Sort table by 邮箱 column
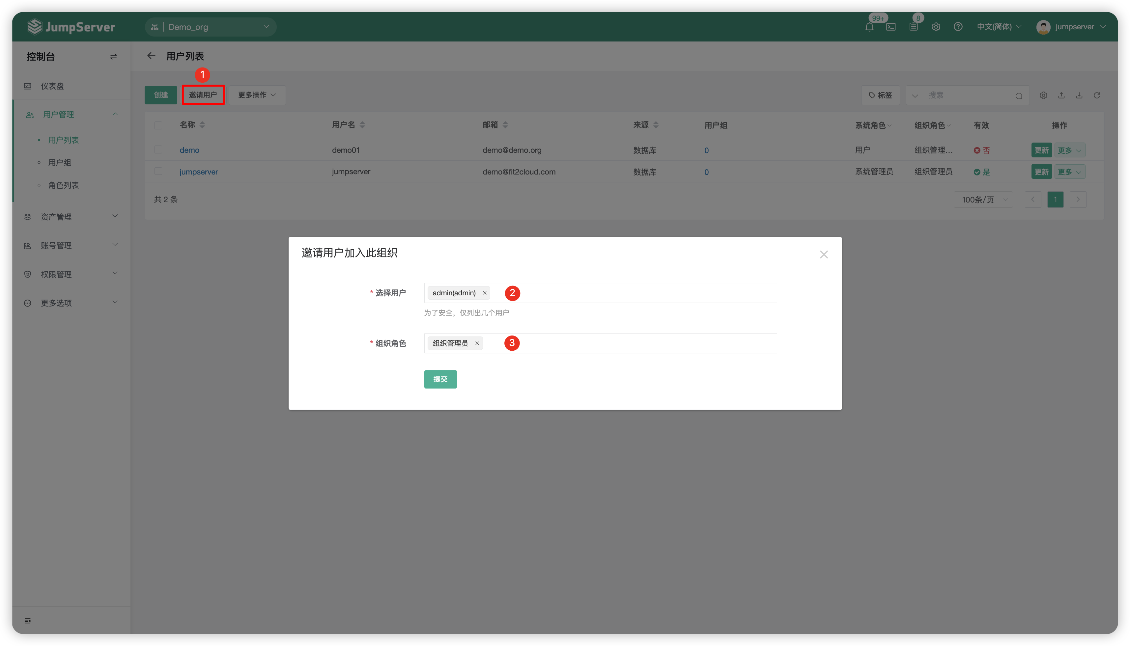Image resolution: width=1130 pixels, height=646 pixels. coord(505,125)
